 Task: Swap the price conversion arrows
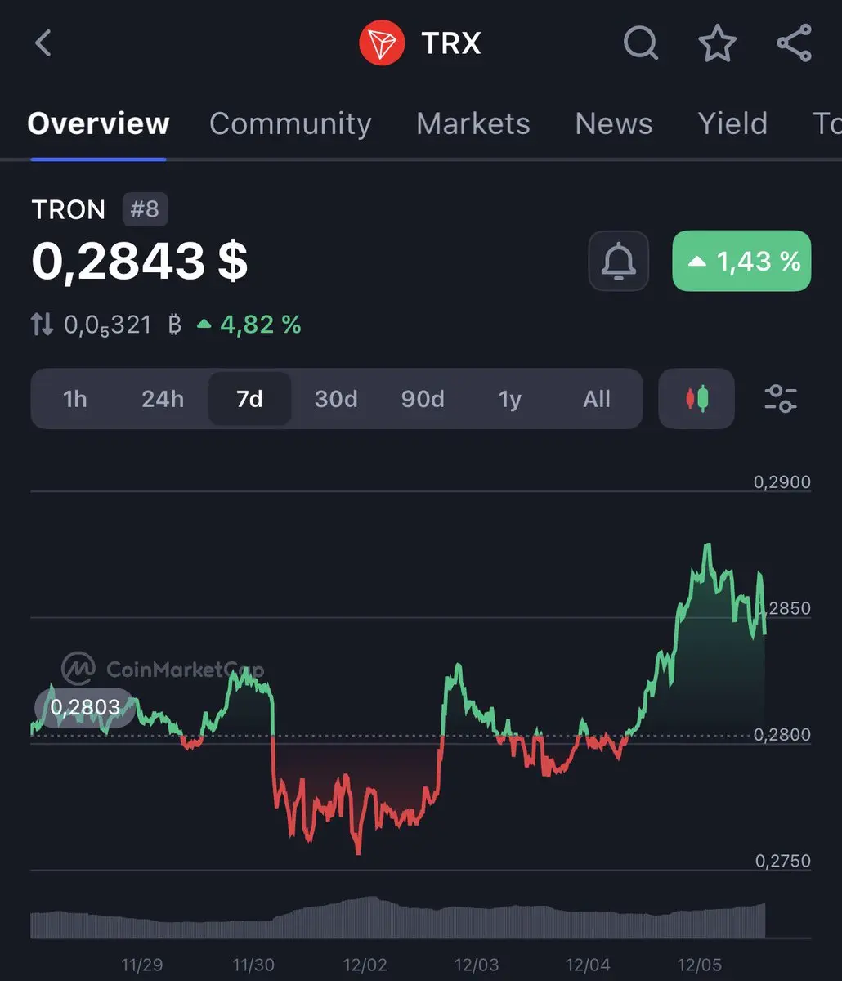click(x=42, y=325)
